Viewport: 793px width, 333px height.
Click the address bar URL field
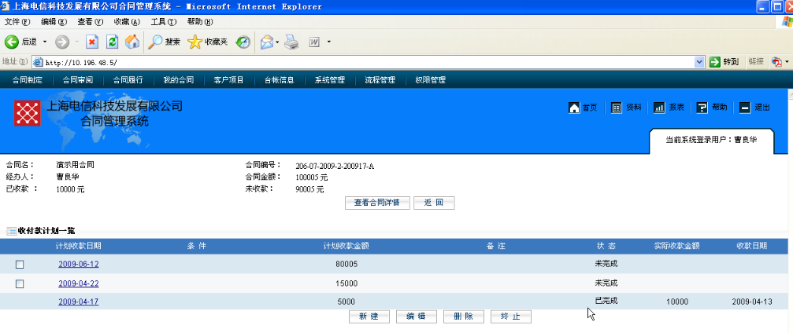coord(369,62)
